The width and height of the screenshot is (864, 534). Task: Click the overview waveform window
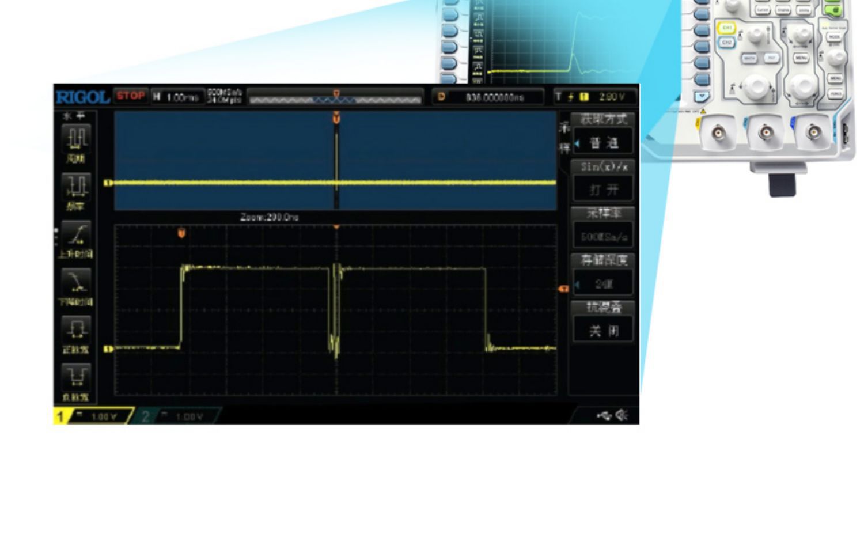coord(335,161)
